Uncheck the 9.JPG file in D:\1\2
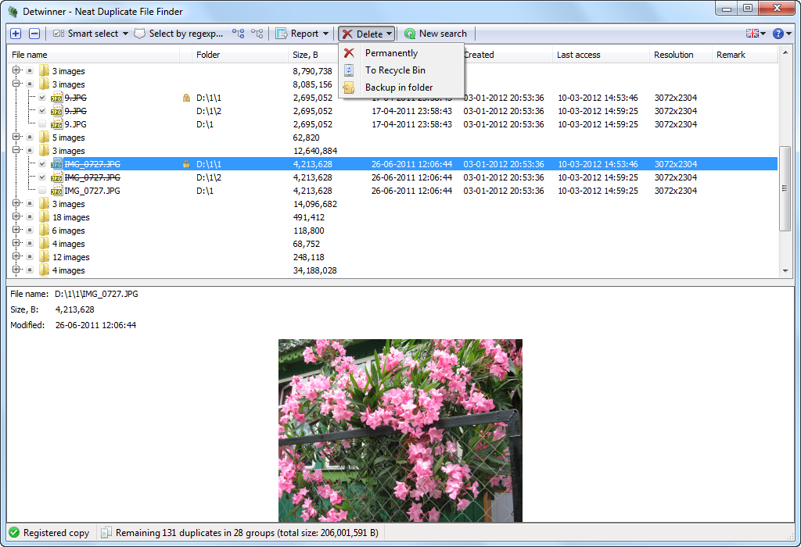The image size is (801, 547). coord(42,111)
